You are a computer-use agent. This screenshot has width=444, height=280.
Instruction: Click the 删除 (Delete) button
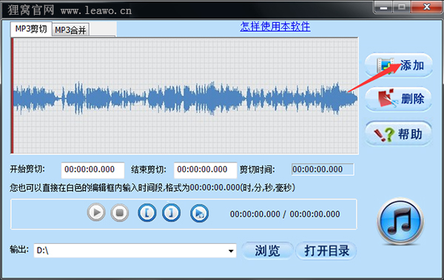(398, 99)
